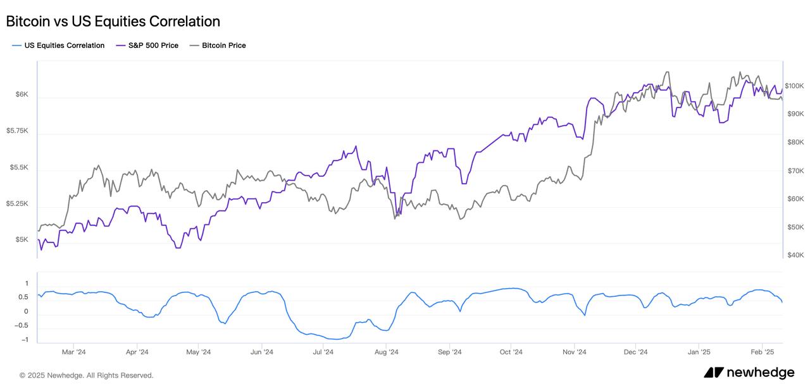Click the Bitcoin vs US Equities Correlation title

point(113,21)
